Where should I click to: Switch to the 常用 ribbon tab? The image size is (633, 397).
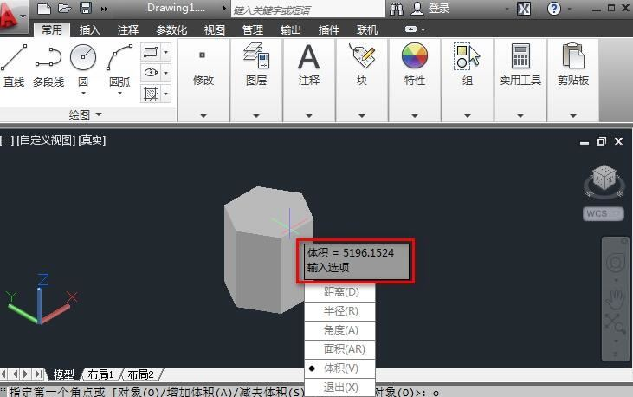tap(52, 30)
